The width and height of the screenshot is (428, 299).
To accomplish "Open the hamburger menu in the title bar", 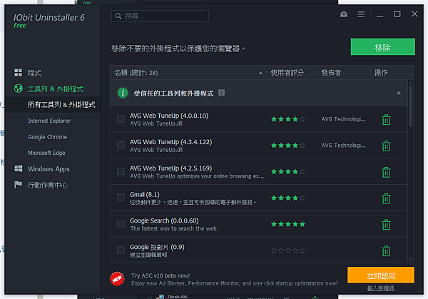I will [361, 14].
